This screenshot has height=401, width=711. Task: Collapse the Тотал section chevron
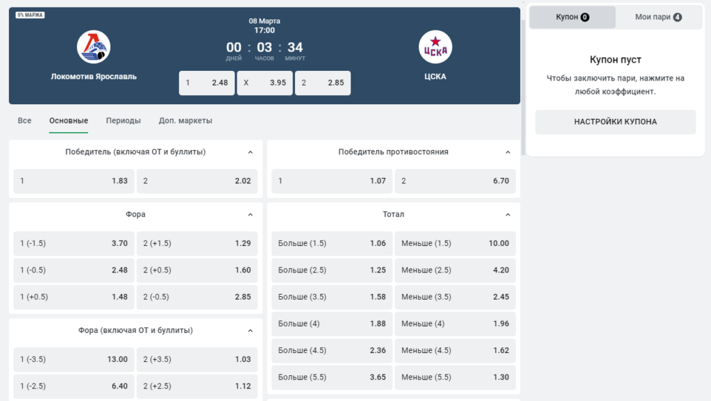coord(508,215)
